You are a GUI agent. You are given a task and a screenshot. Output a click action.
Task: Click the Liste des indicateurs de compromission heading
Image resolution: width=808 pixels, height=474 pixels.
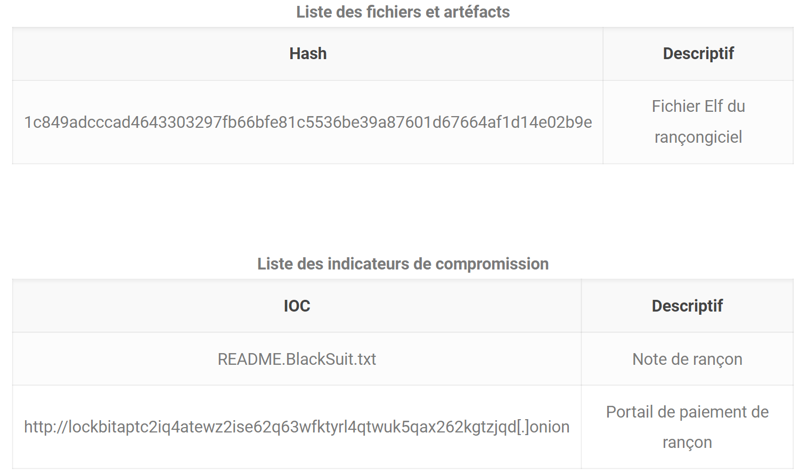pyautogui.click(x=403, y=264)
